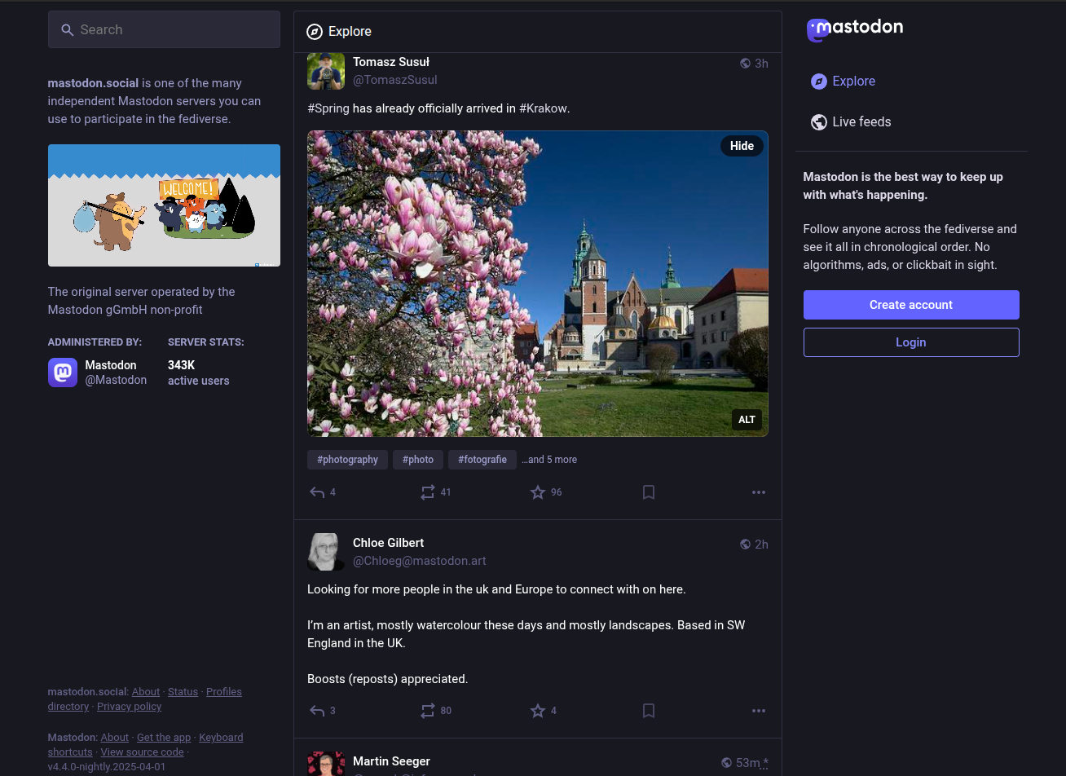Image resolution: width=1066 pixels, height=776 pixels.
Task: Open the Explore navigation item
Action: click(843, 82)
